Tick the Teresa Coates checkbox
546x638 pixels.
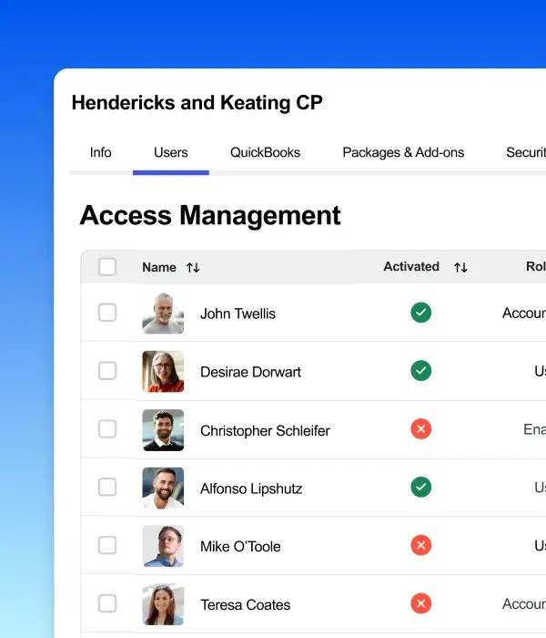point(107,603)
